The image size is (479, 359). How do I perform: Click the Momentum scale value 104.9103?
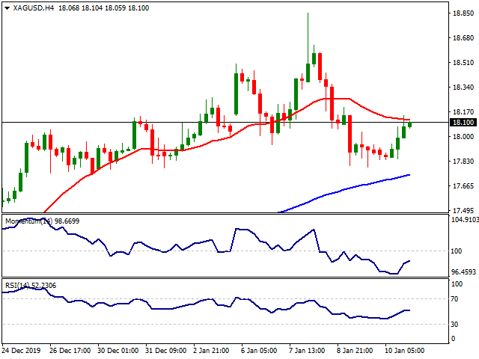pos(465,219)
